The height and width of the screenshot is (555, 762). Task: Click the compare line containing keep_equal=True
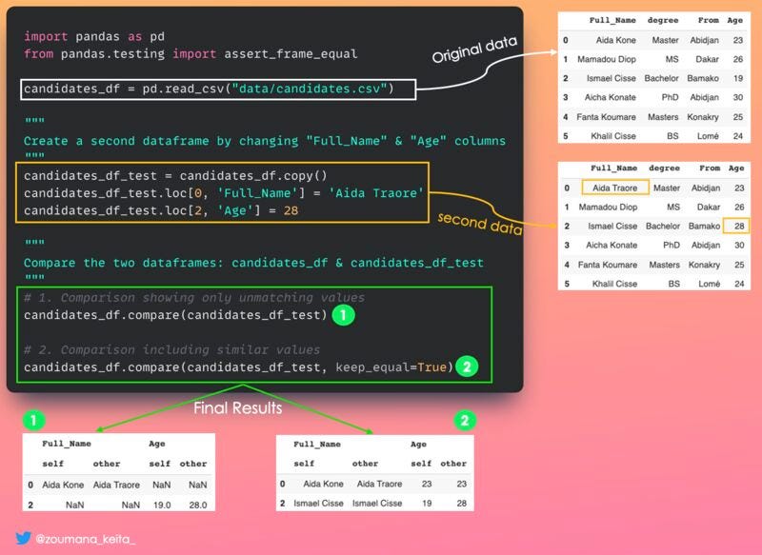pyautogui.click(x=239, y=367)
